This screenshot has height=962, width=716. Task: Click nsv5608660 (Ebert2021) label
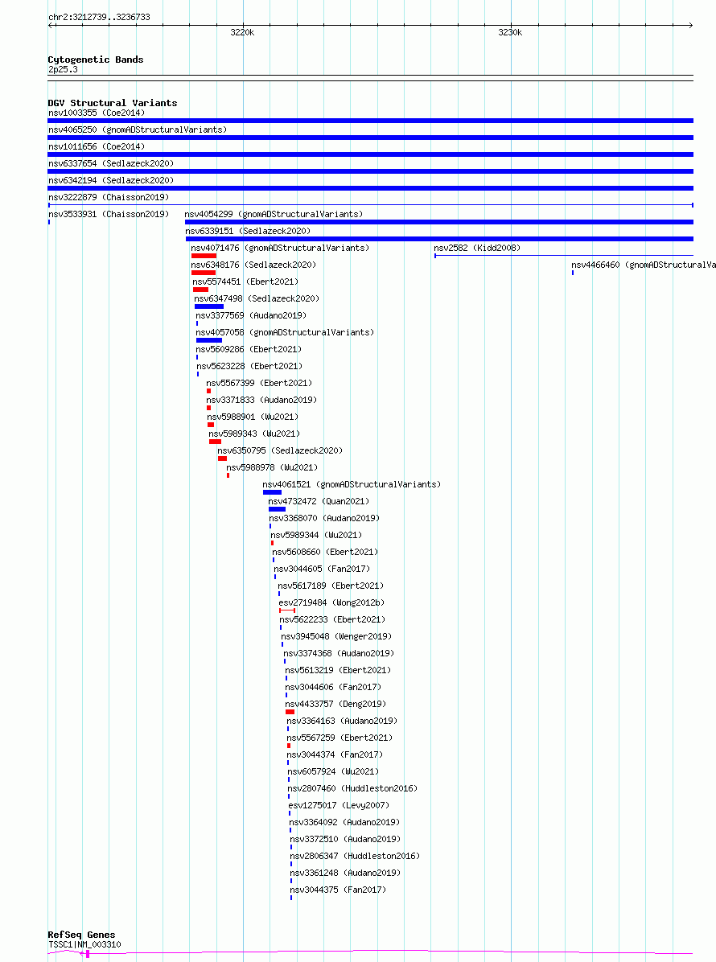(x=325, y=552)
